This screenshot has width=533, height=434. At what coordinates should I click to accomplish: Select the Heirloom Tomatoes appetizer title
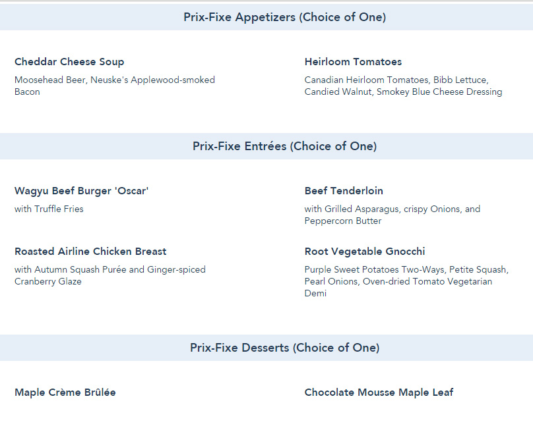coord(353,62)
